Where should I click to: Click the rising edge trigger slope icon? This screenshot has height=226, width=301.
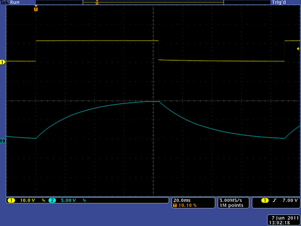click(x=275, y=200)
